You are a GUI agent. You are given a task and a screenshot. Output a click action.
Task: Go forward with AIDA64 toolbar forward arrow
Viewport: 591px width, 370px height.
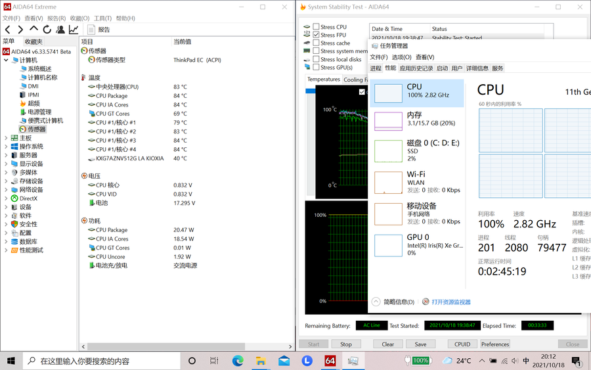coord(20,30)
